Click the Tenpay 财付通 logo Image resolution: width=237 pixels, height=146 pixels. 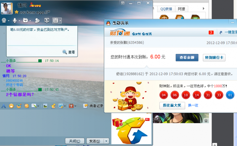tap(120, 32)
